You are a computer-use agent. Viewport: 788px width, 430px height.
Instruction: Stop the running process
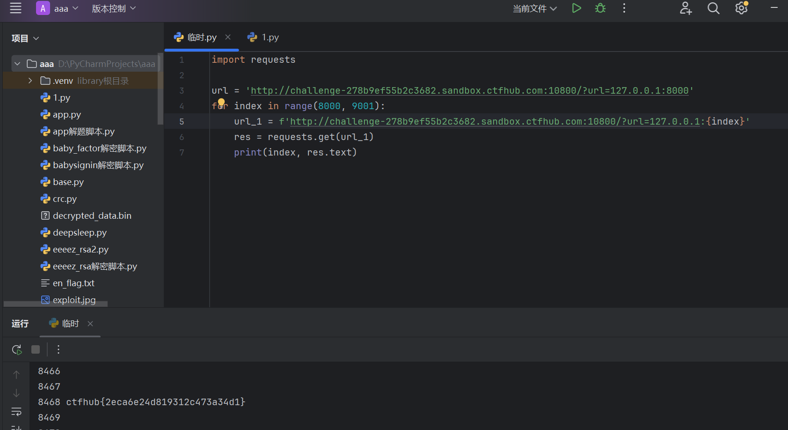pos(36,349)
